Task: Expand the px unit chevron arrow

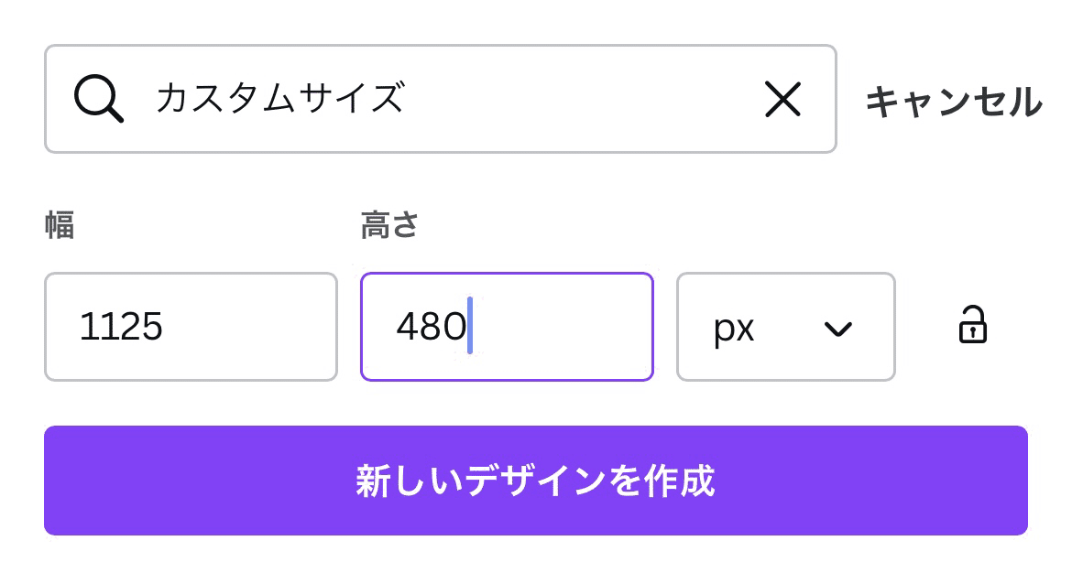Action: (x=838, y=330)
